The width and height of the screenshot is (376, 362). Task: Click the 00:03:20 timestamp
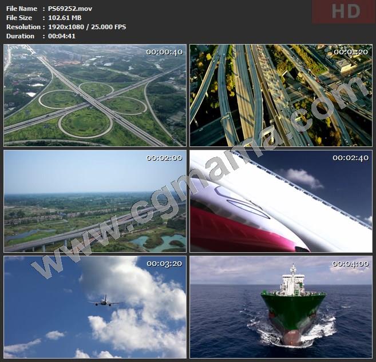(x=164, y=264)
